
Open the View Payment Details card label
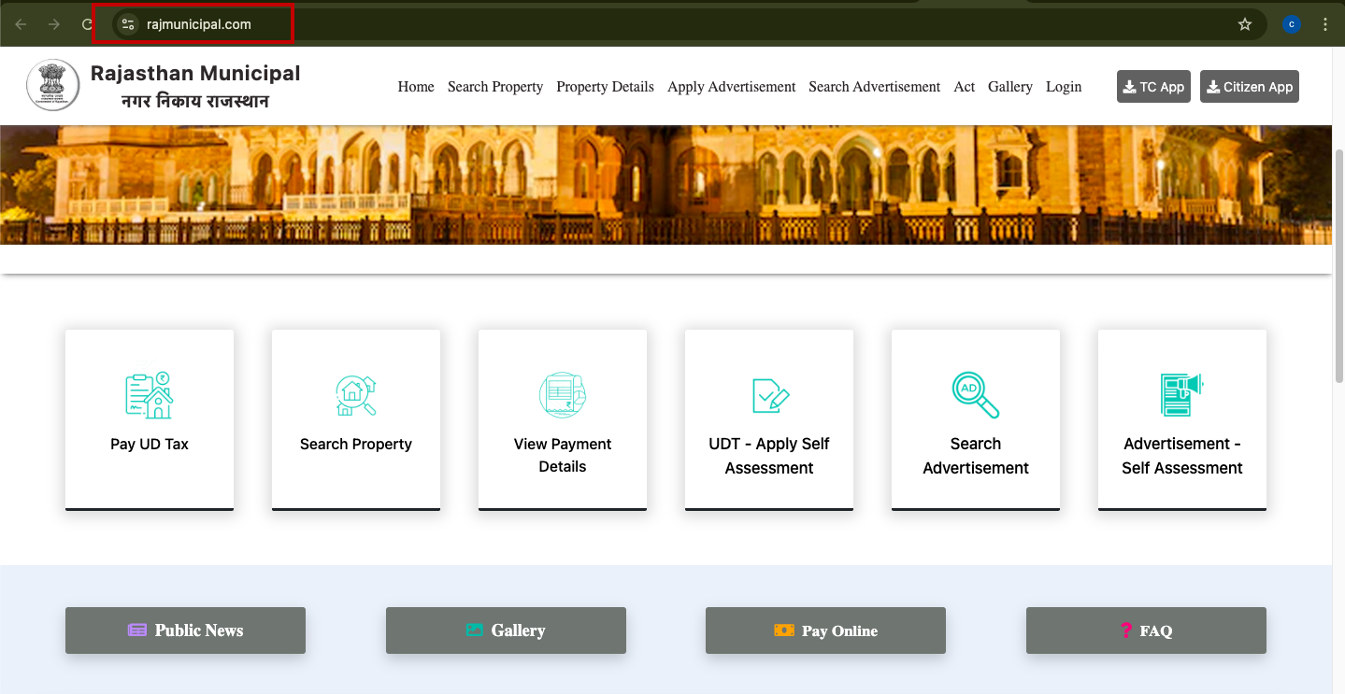563,456
